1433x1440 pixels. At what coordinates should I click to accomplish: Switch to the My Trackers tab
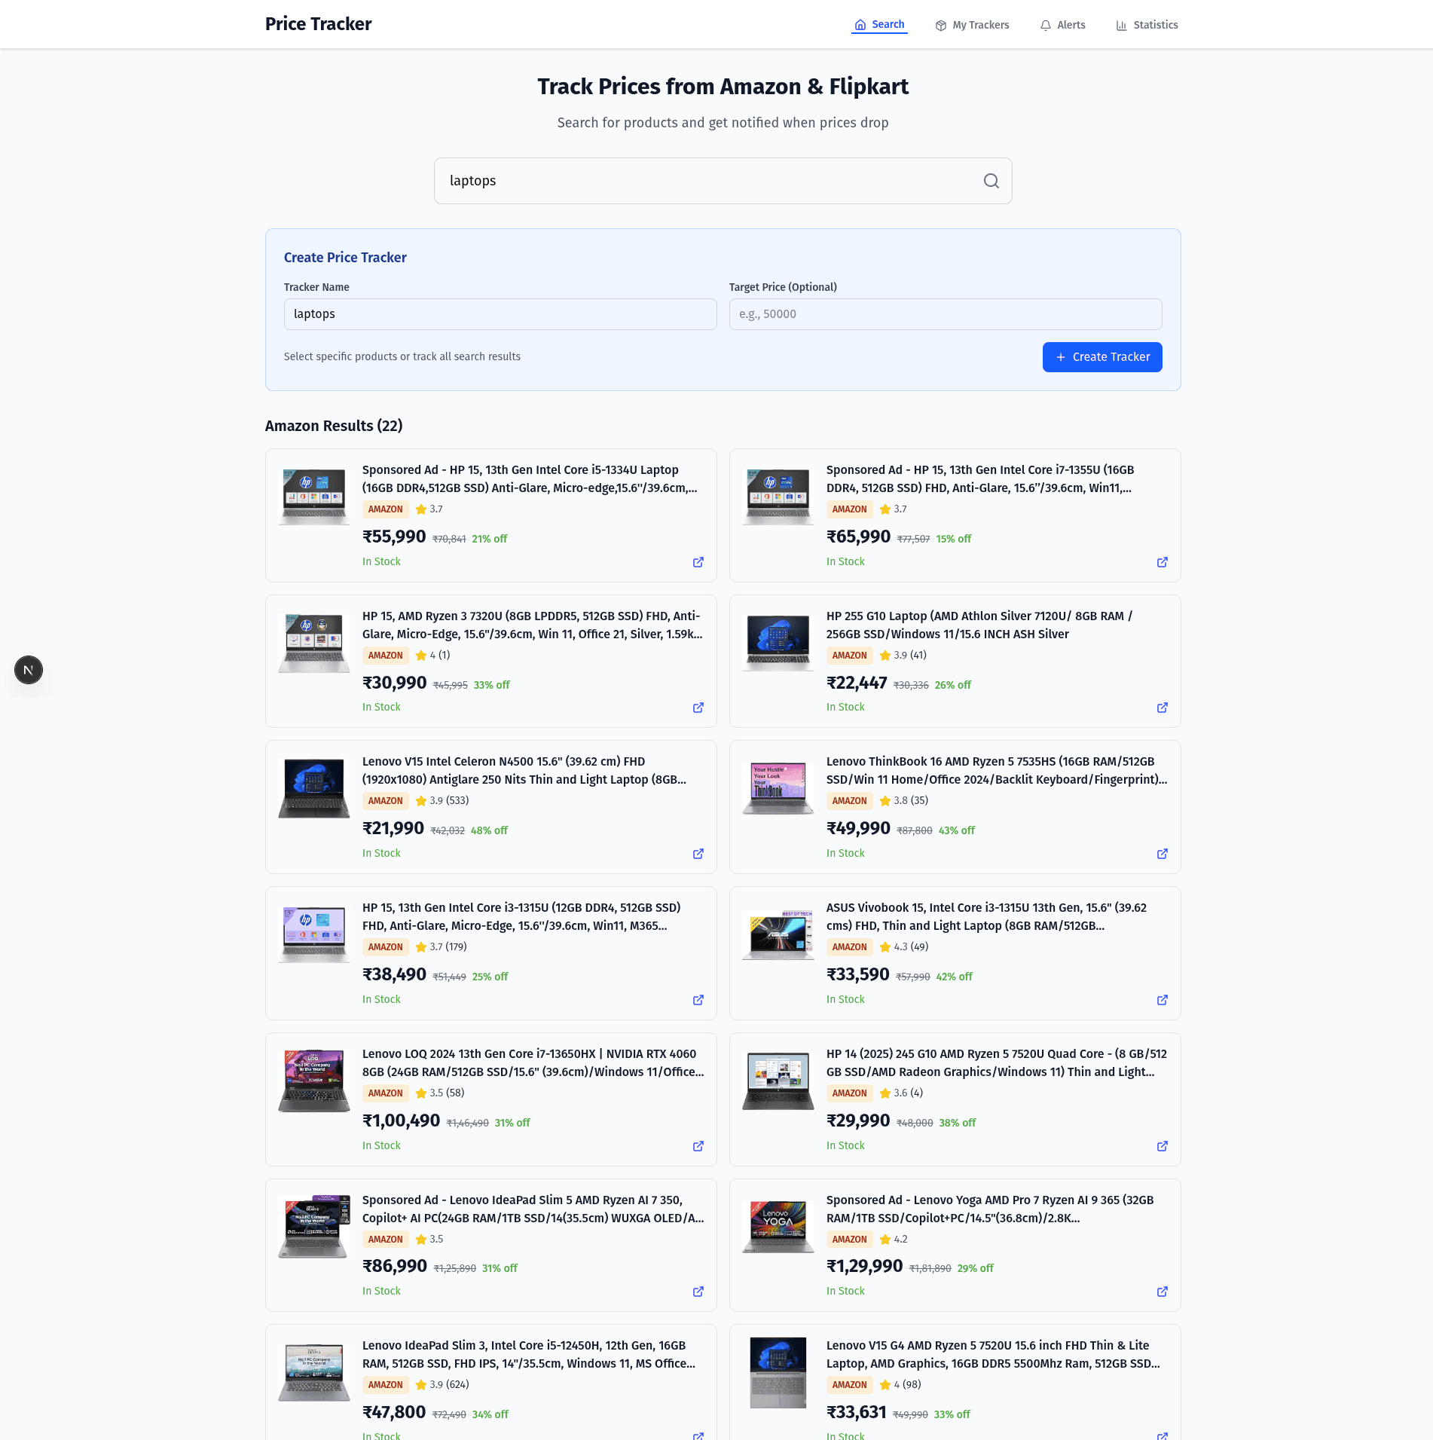coord(972,25)
